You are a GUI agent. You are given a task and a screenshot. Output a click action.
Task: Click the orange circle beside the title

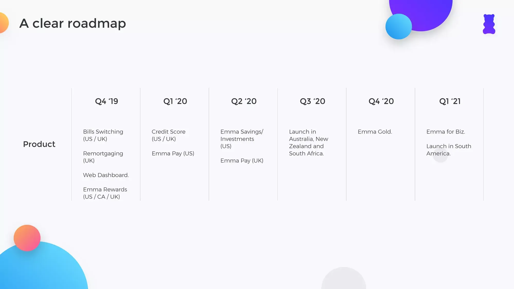[4, 23]
